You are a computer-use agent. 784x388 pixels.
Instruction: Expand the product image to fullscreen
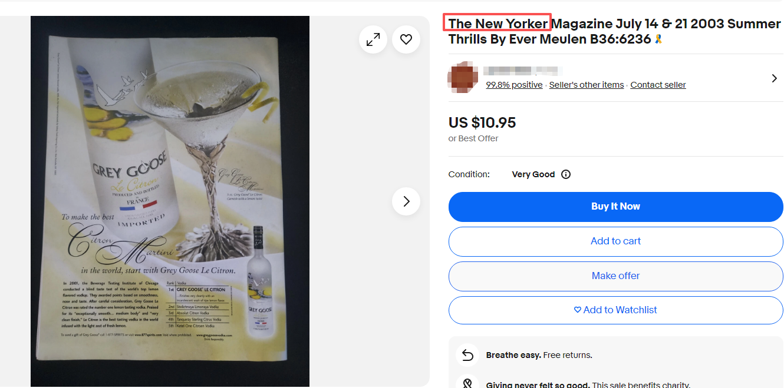click(x=373, y=39)
